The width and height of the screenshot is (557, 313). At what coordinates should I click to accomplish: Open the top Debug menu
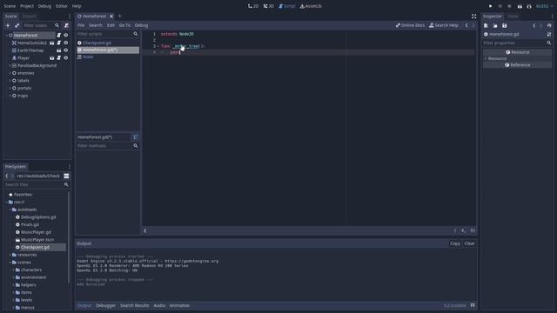(44, 6)
